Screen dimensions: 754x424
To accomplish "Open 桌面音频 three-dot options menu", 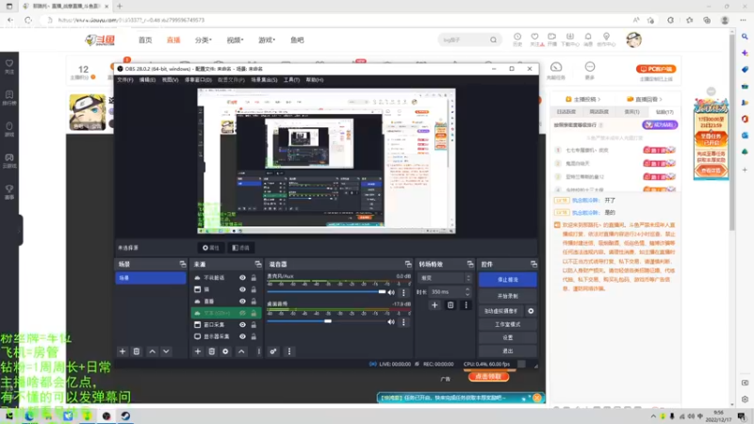I will pyautogui.click(x=403, y=322).
